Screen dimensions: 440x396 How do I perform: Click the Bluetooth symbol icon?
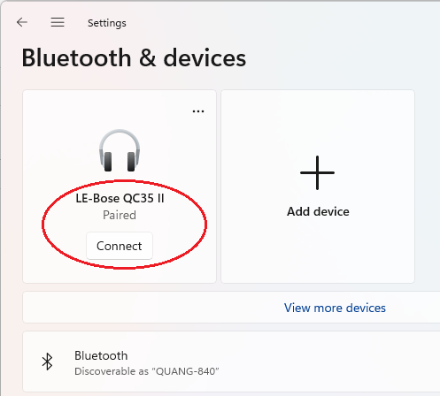(x=47, y=362)
